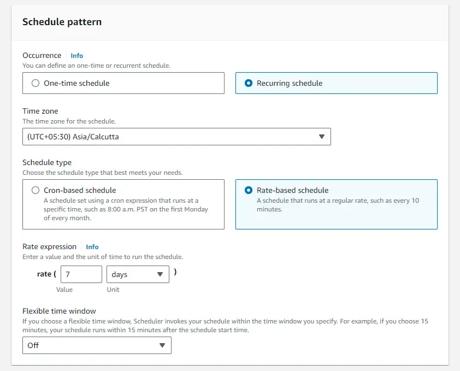
Task: Click "Off" in the Flexible time window selector
Action: tap(33, 345)
